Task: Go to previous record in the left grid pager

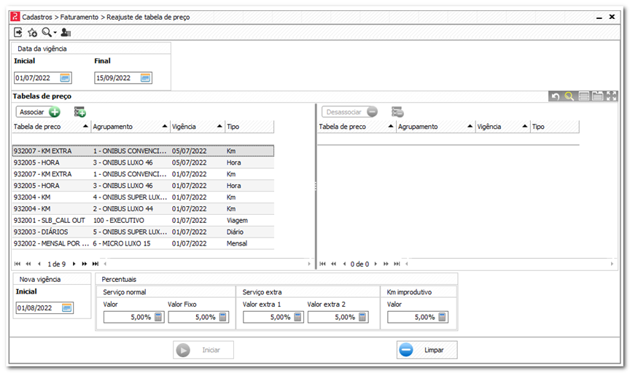Action: pos(39,264)
